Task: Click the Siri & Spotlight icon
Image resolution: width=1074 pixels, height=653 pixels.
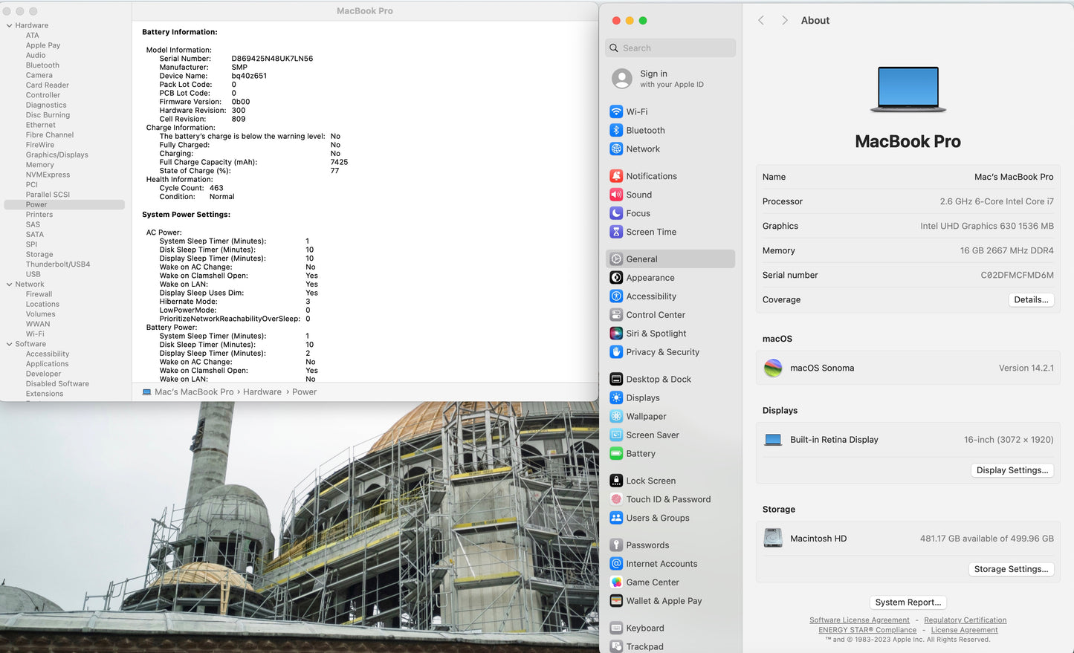Action: (616, 334)
